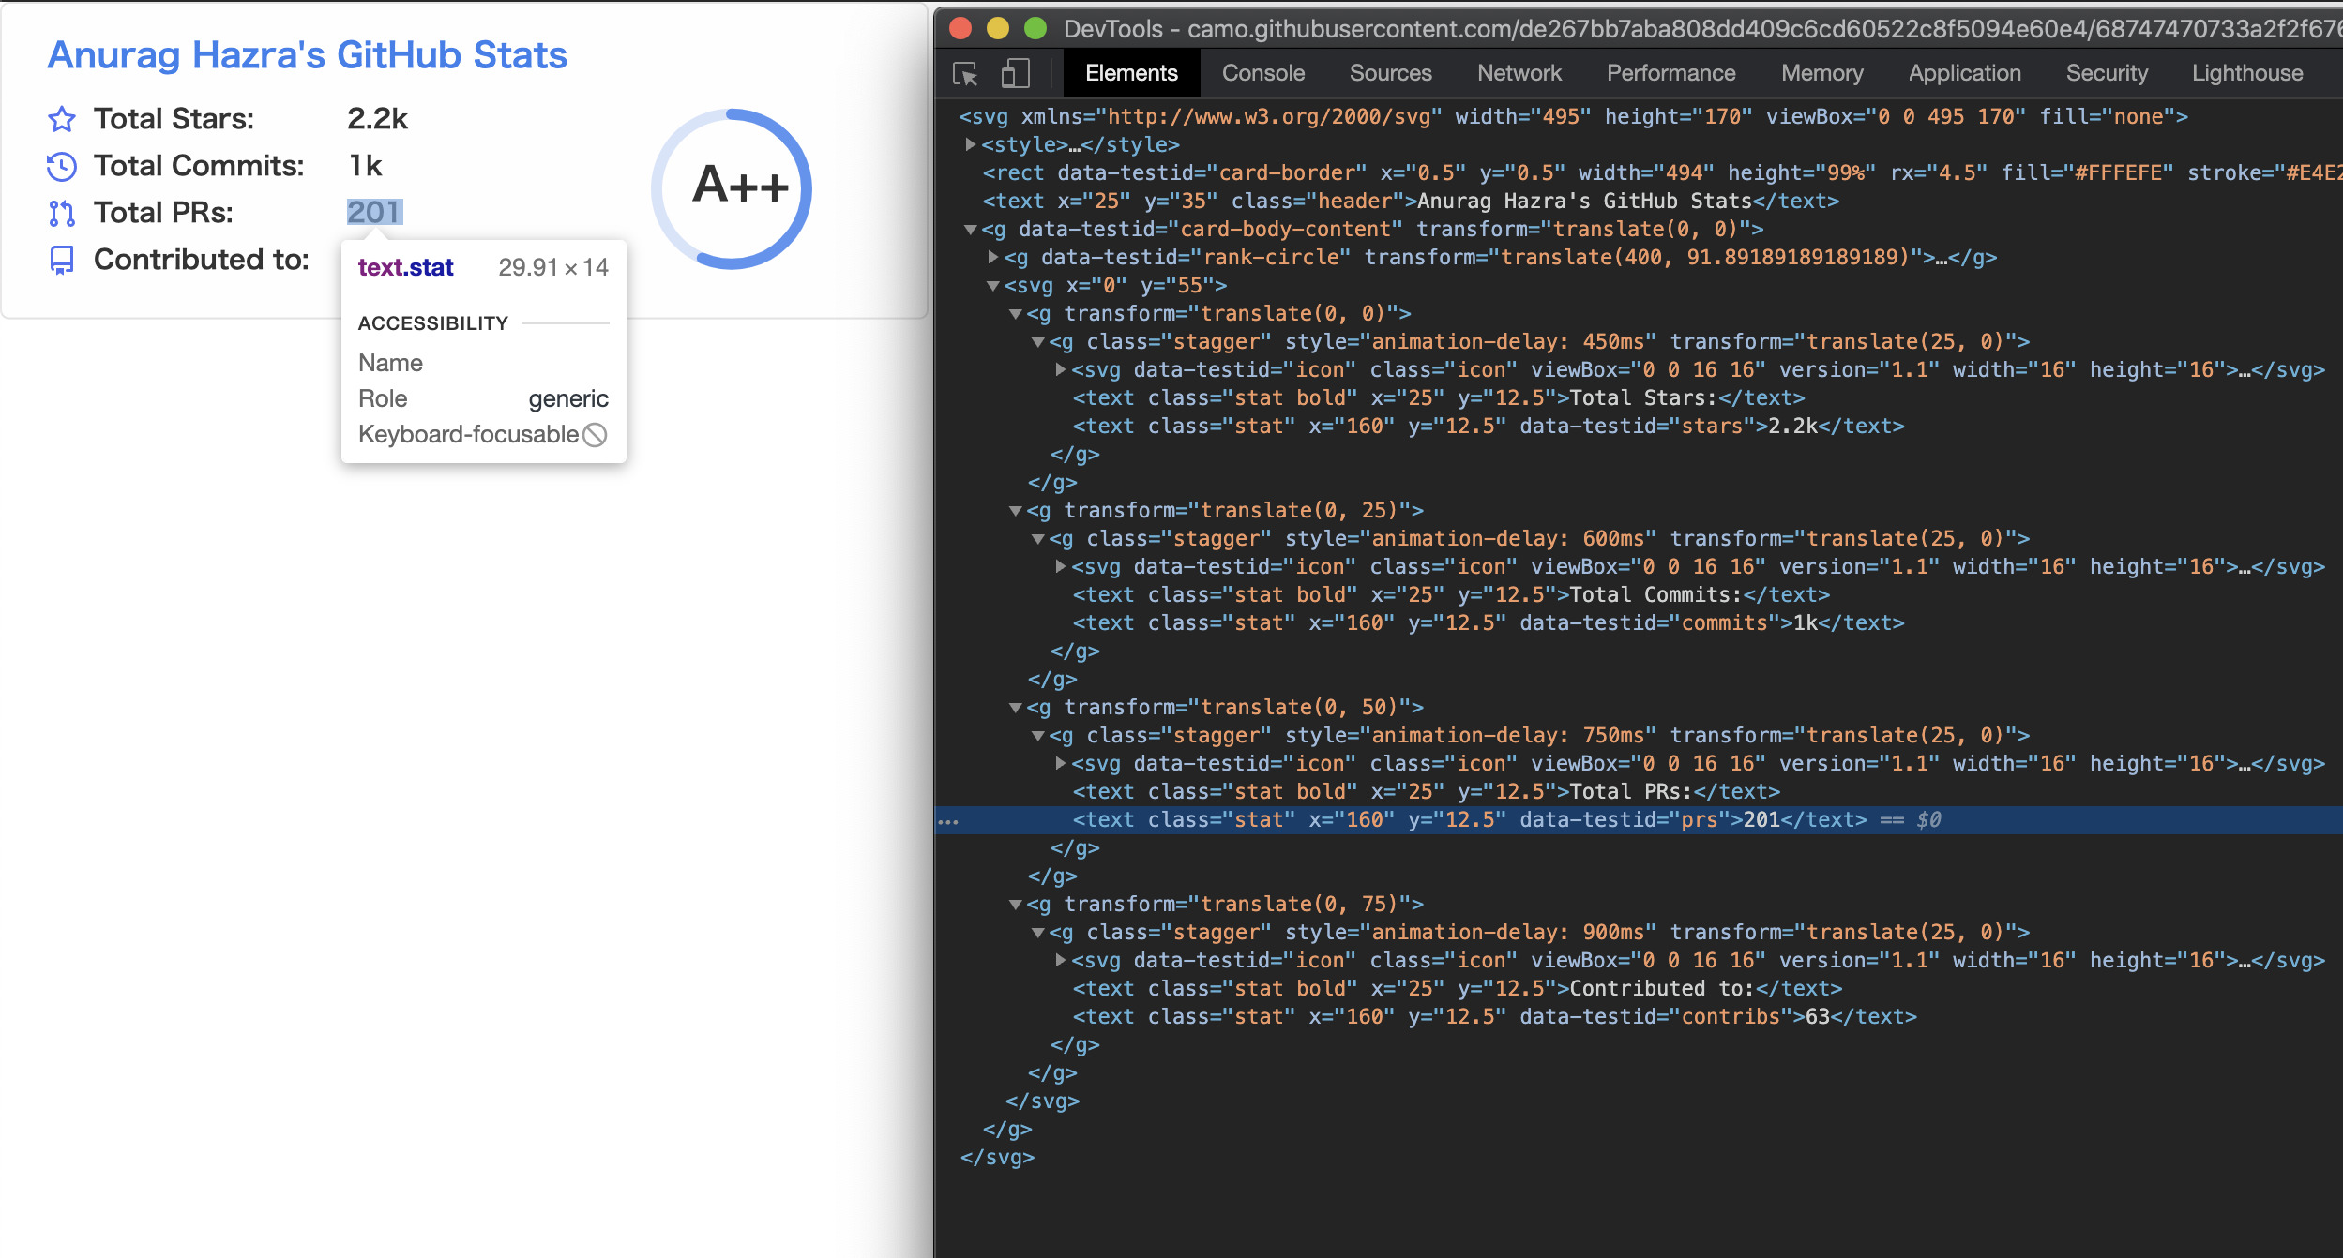2343x1258 pixels.
Task: Click the DevTools window zoom button
Action: (x=1035, y=28)
